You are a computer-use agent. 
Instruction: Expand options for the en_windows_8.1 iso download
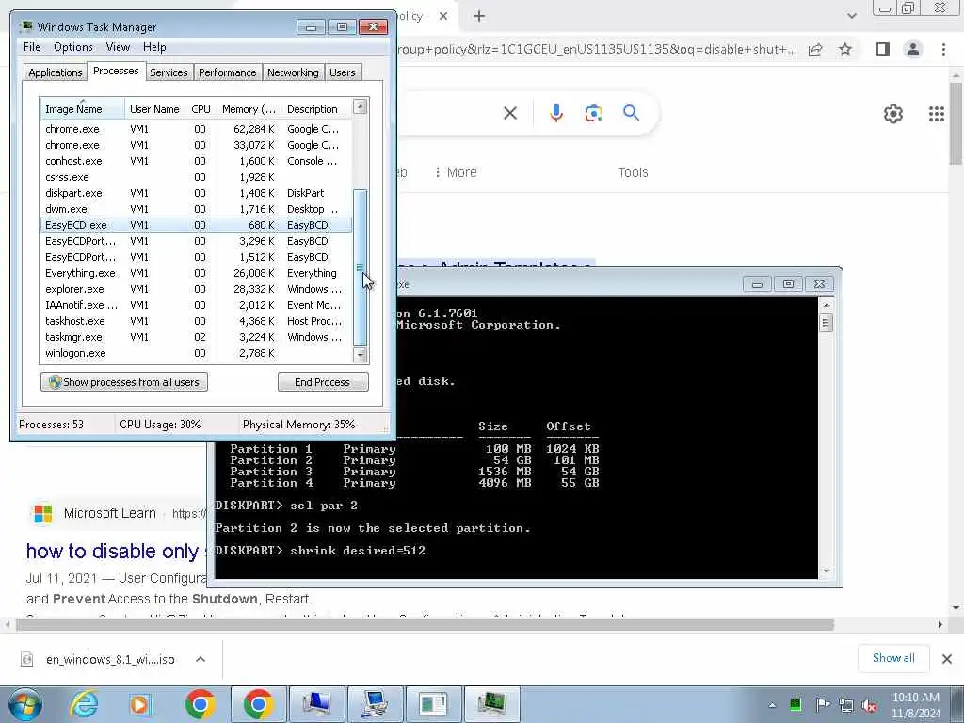(x=201, y=659)
